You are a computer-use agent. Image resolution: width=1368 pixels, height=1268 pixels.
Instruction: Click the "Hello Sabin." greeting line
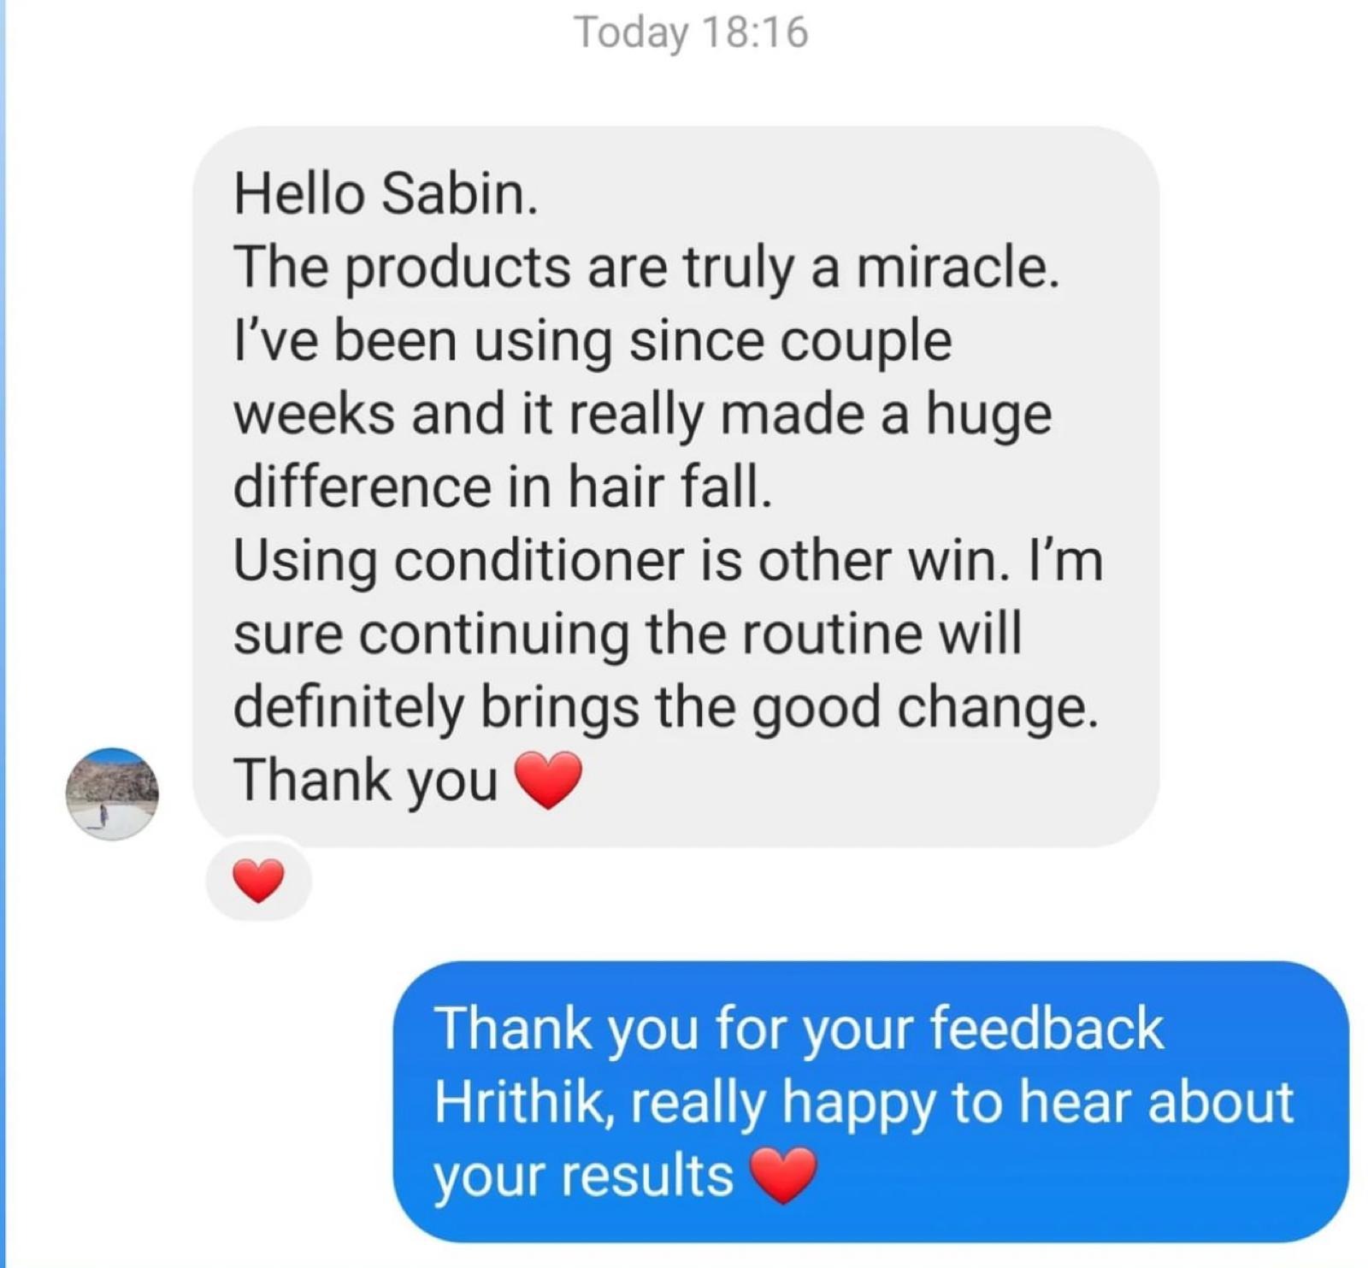(x=386, y=193)
